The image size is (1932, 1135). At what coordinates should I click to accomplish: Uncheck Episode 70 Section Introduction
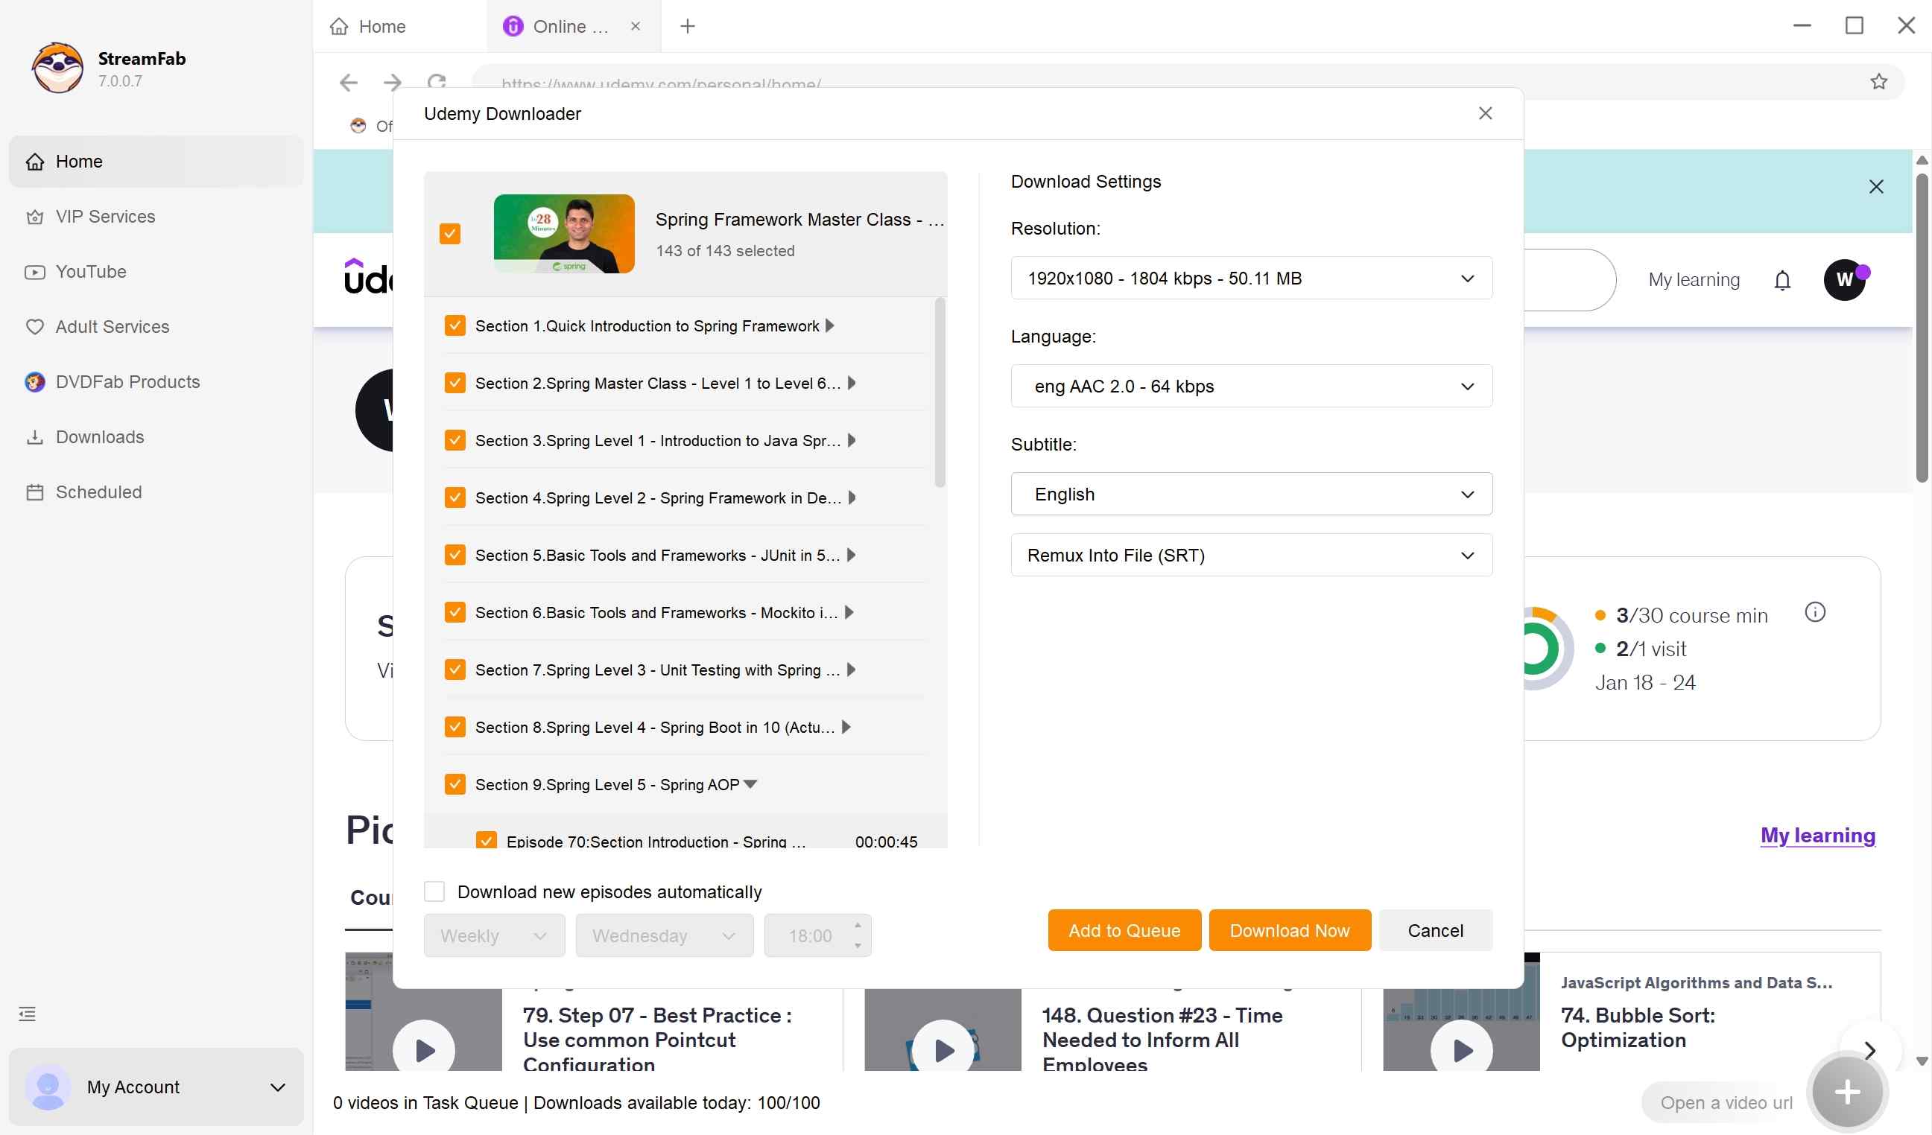tap(486, 840)
